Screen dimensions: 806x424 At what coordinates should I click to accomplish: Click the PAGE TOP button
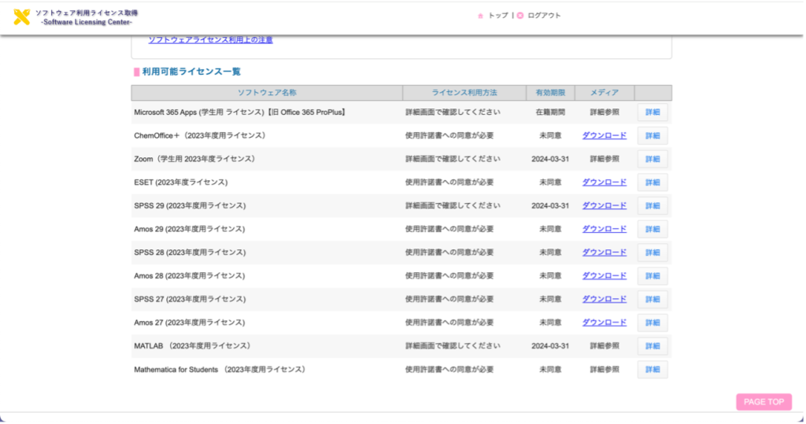coord(763,402)
